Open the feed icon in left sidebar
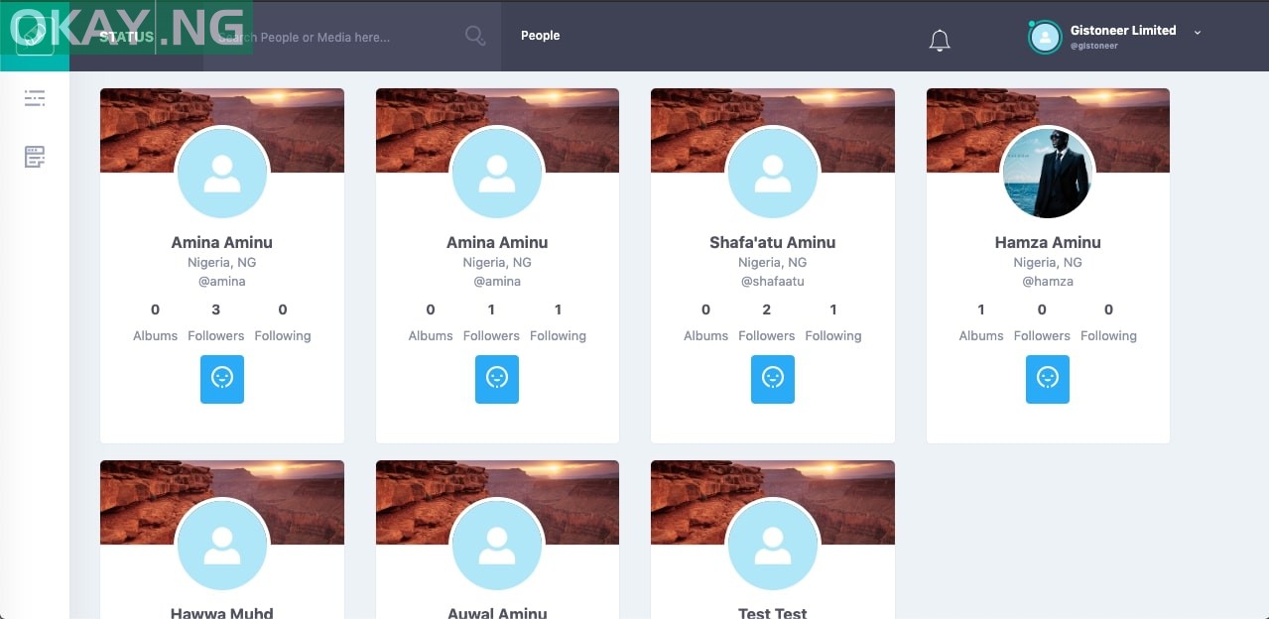 coord(35,157)
